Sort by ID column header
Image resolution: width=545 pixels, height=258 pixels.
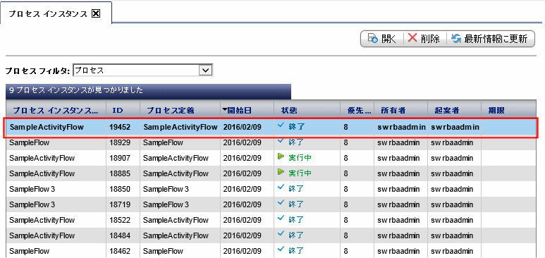click(123, 111)
